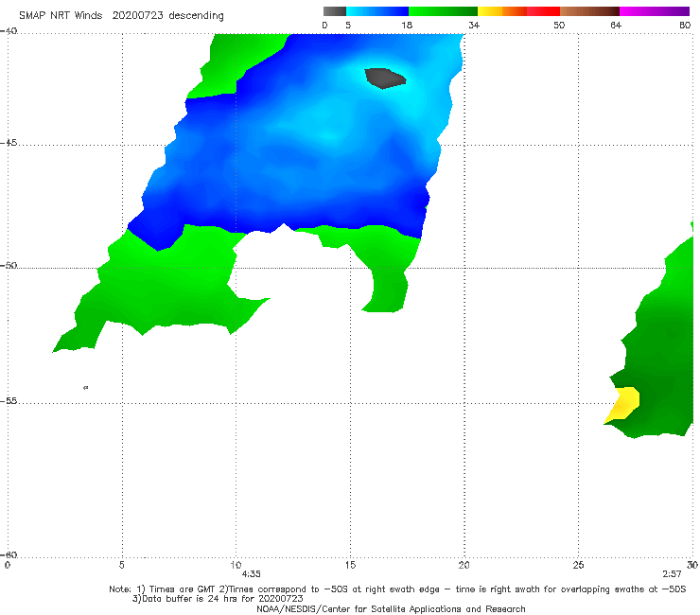Click the latitude label "-45"
The image size is (700, 615).
click(9, 144)
